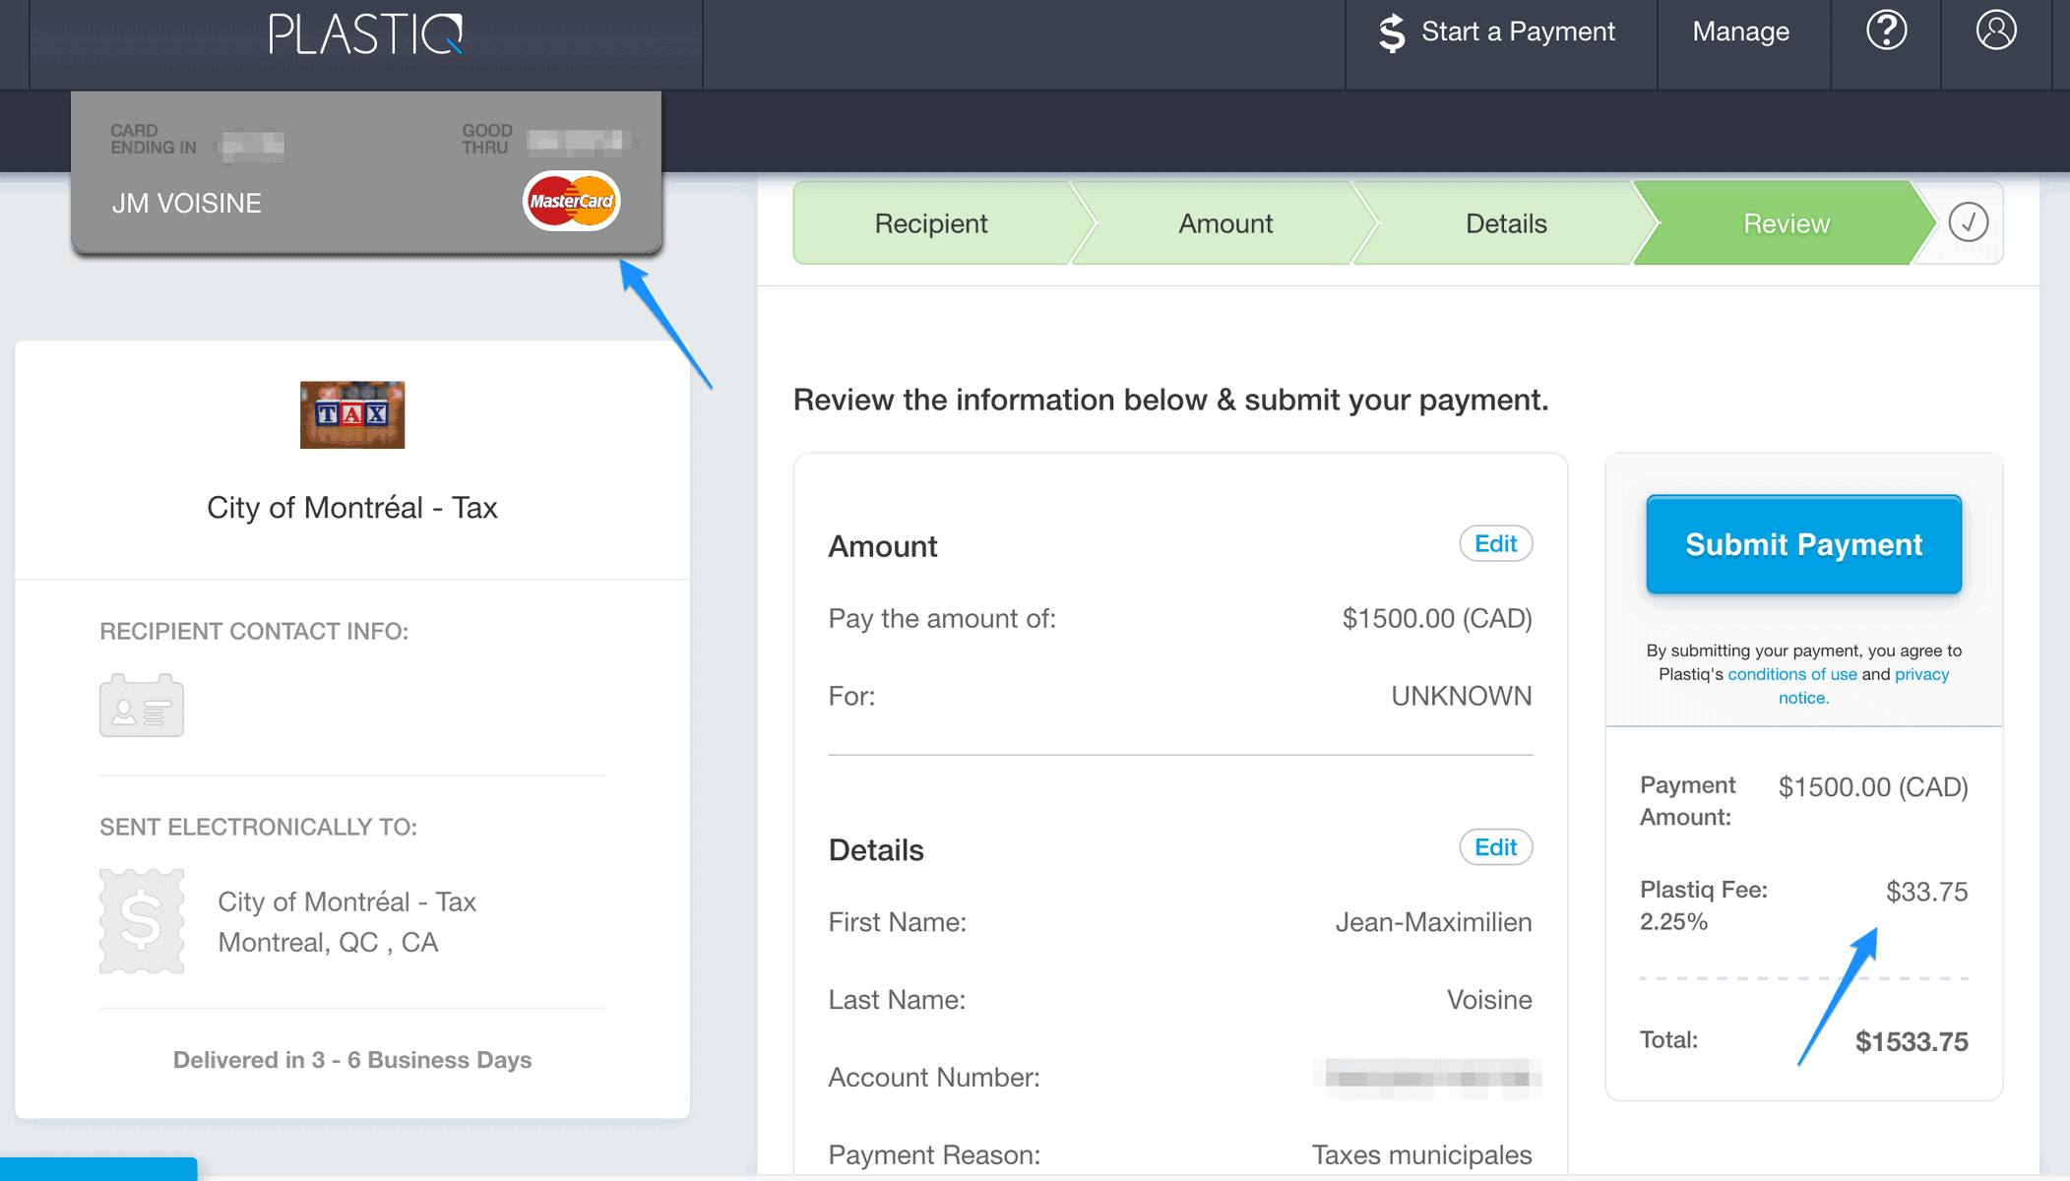Open the user account profile icon
The width and height of the screenshot is (2070, 1181).
[1995, 31]
